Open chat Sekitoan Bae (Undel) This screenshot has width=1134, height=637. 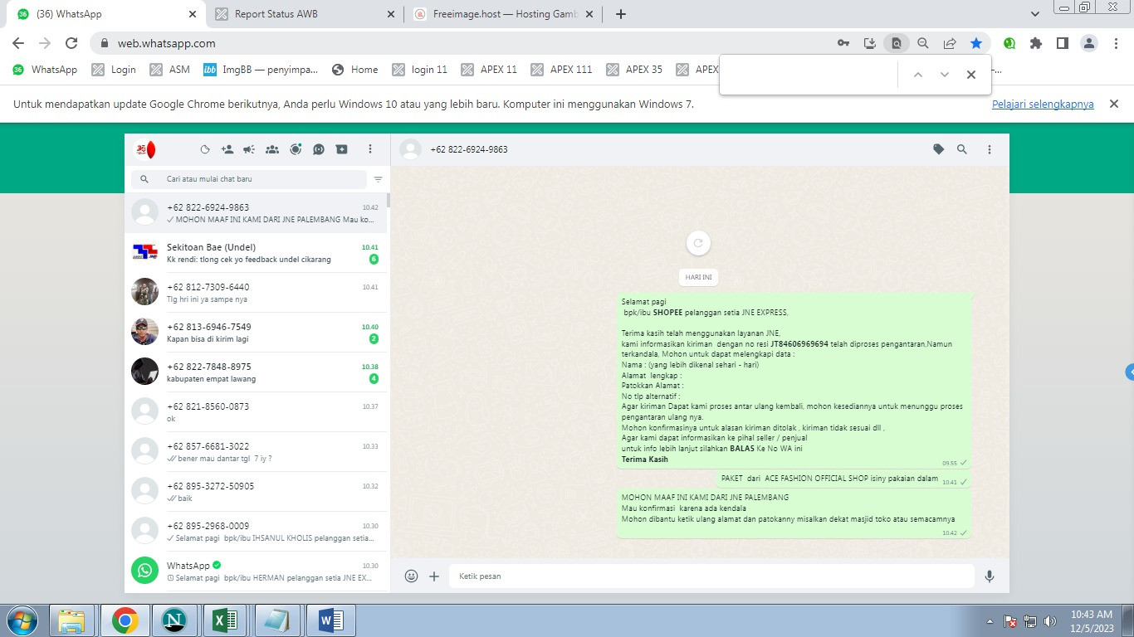point(256,252)
